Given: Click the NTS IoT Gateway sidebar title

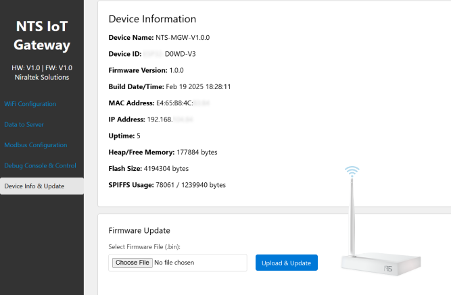Looking at the screenshot, I should (42, 36).
